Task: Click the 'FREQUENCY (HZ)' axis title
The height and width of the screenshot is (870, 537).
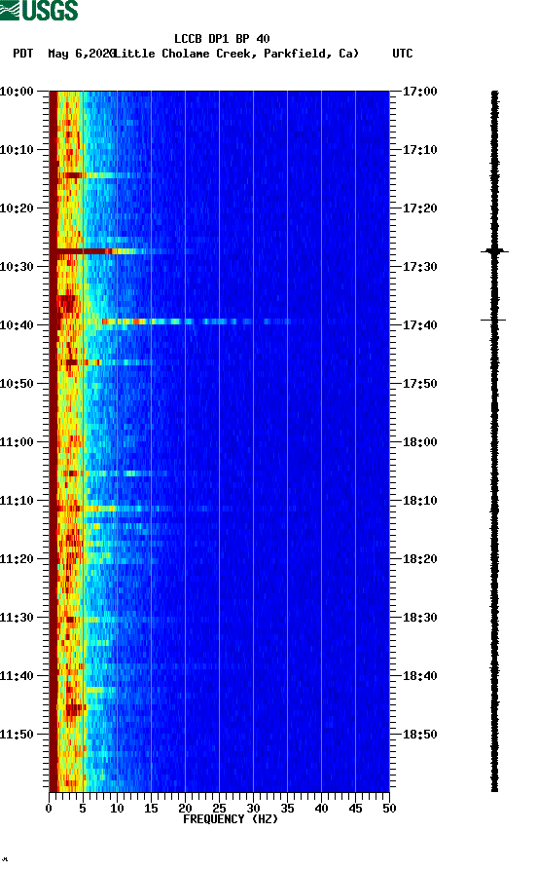Action: pyautogui.click(x=231, y=819)
